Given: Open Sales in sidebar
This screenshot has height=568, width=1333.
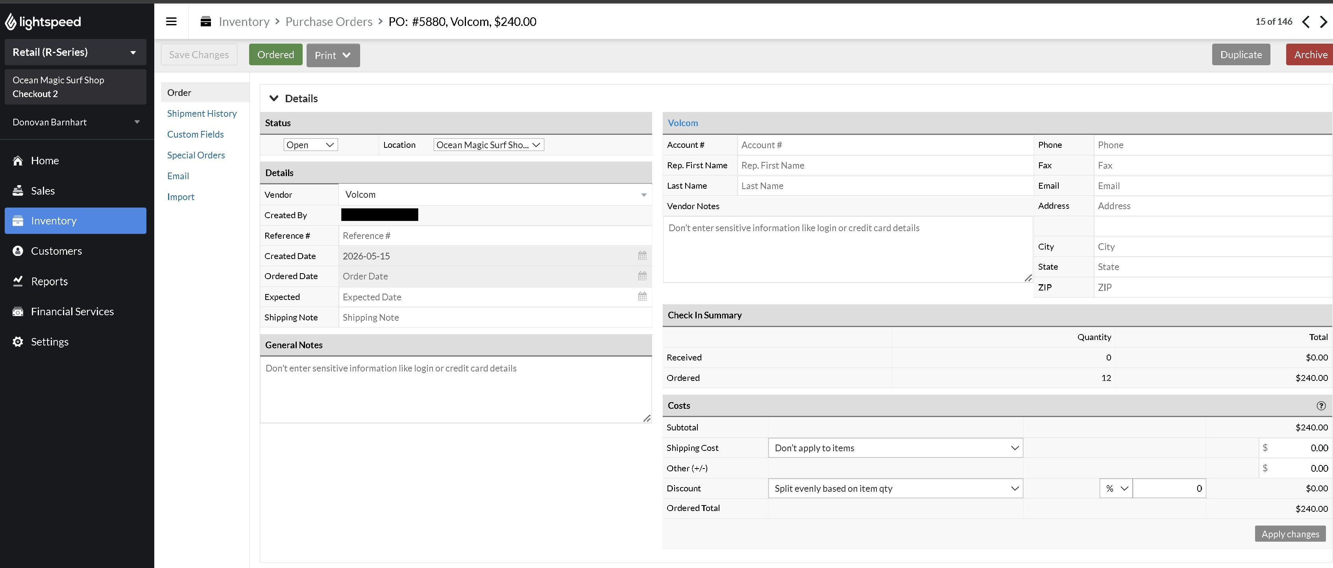Looking at the screenshot, I should tap(76, 191).
